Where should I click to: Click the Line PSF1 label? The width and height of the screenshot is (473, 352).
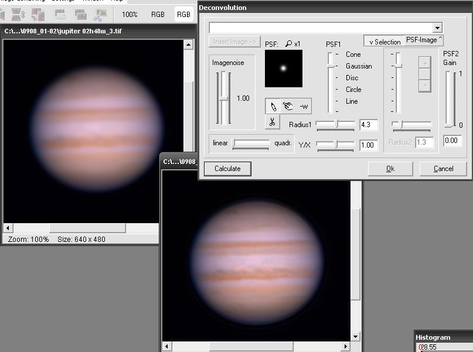coord(352,101)
